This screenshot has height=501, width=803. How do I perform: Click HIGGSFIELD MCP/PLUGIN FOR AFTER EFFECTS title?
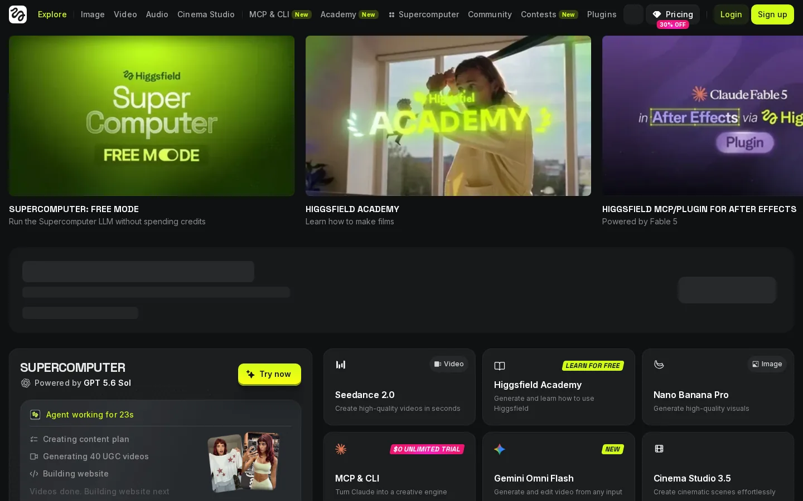699,209
